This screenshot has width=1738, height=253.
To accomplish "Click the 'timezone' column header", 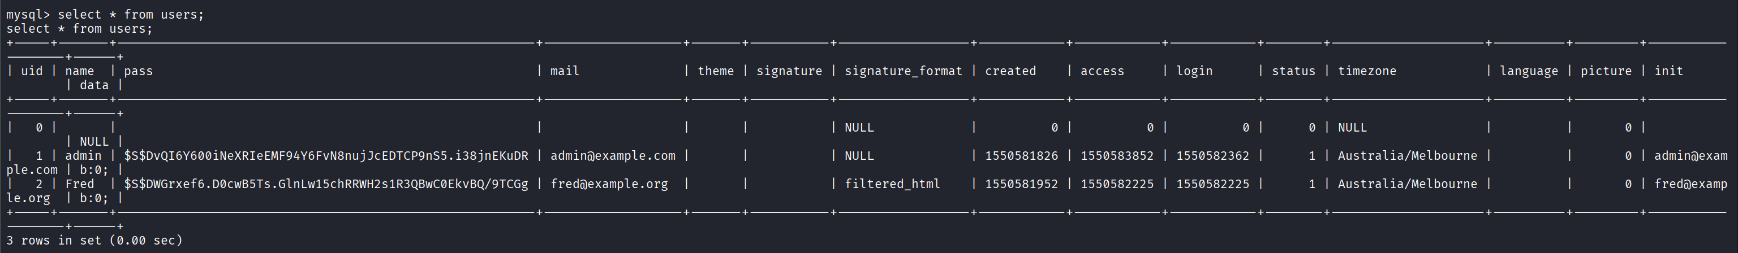I will (1367, 71).
